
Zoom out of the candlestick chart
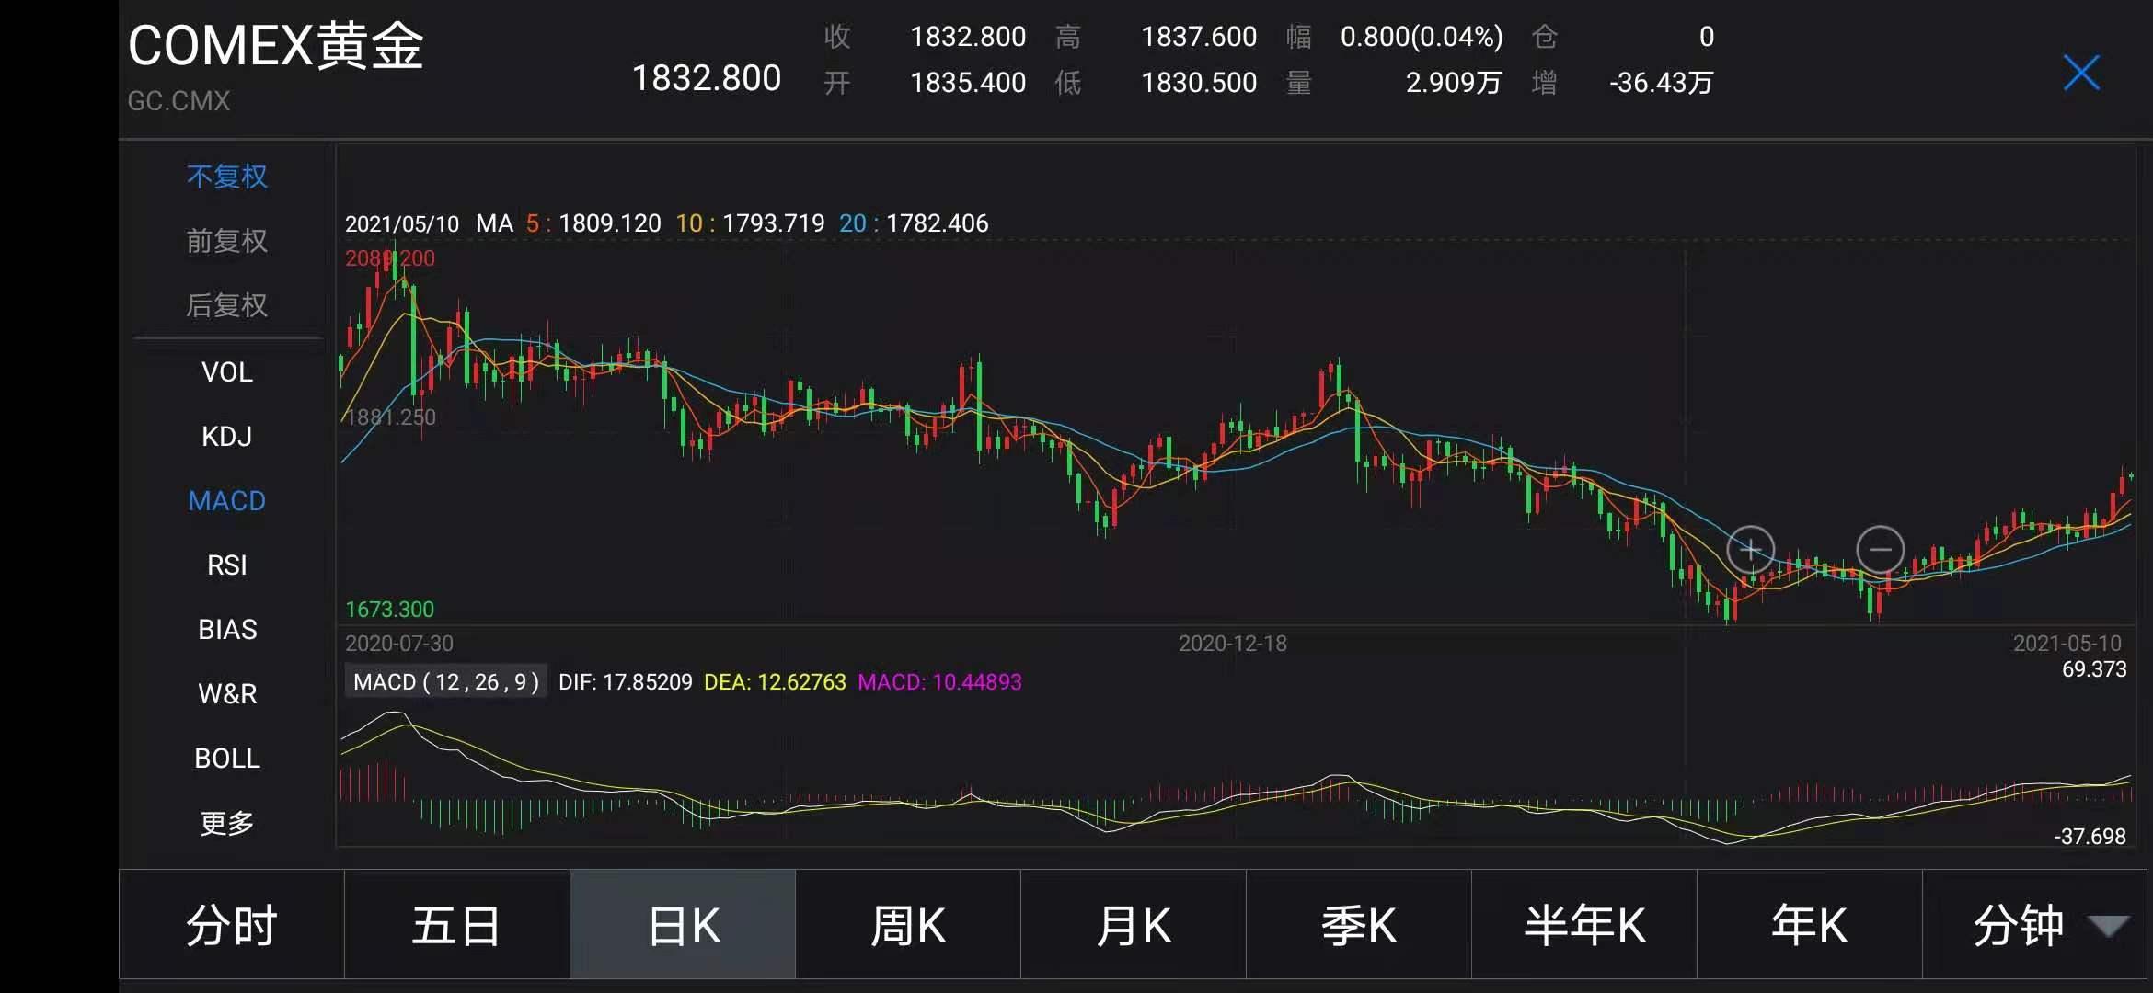point(1880,549)
